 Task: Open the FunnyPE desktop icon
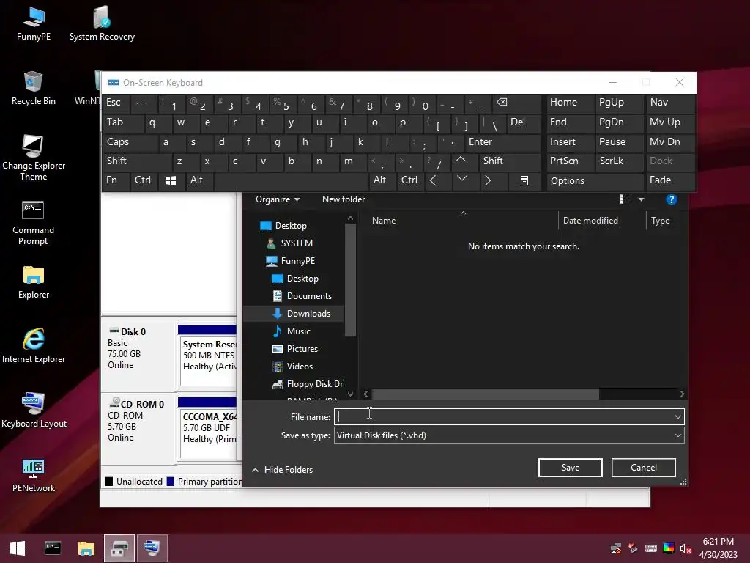coord(34,24)
